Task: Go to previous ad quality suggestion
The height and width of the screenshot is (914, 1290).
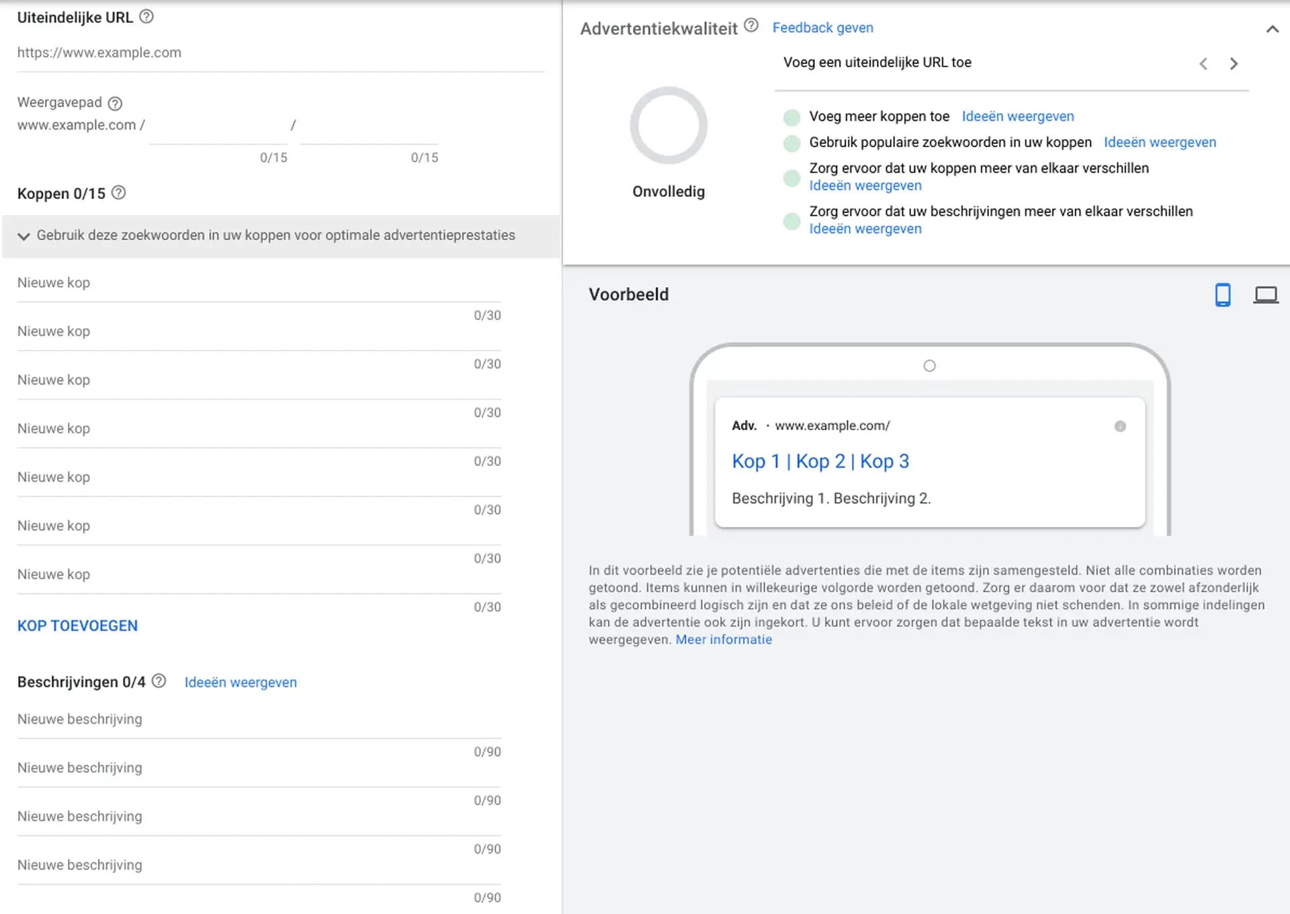Action: (1203, 64)
